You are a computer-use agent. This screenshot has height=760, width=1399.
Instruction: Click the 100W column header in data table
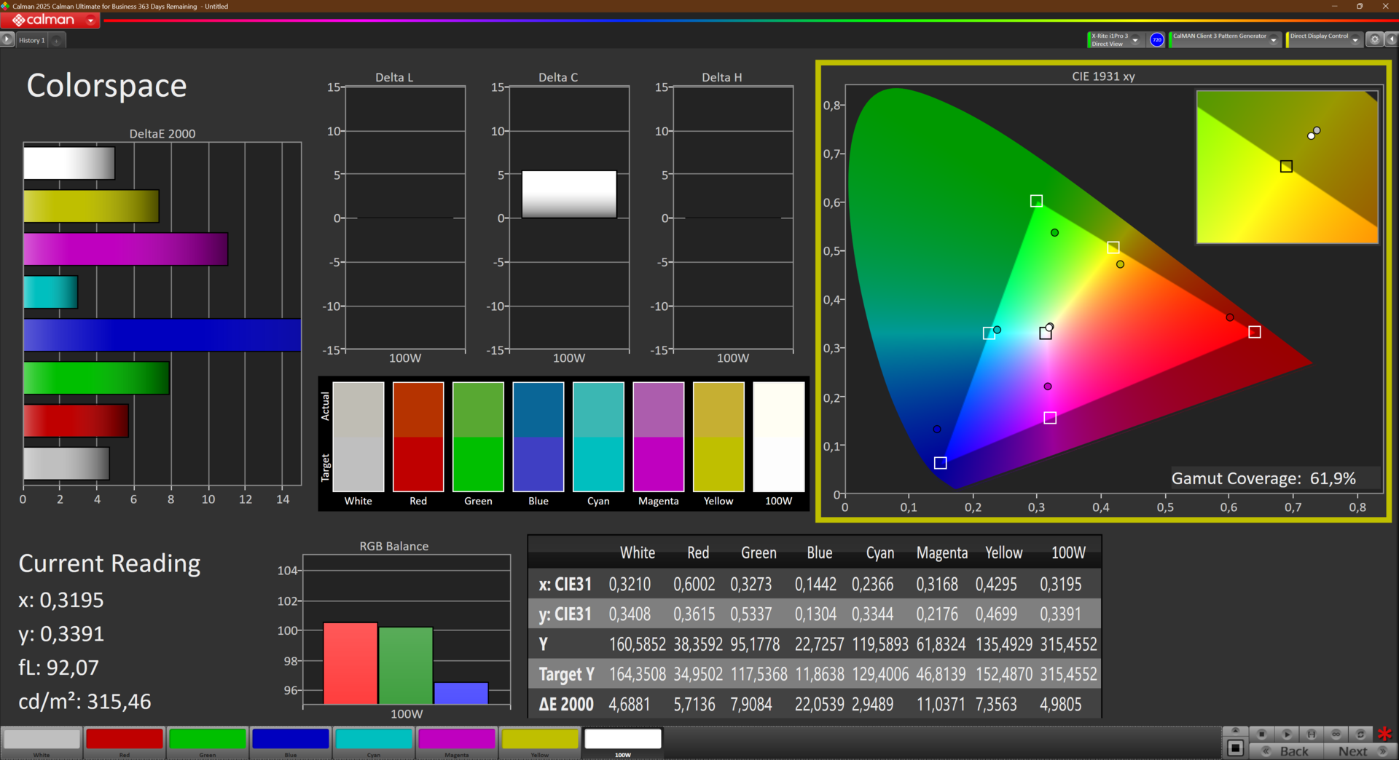click(x=1068, y=553)
